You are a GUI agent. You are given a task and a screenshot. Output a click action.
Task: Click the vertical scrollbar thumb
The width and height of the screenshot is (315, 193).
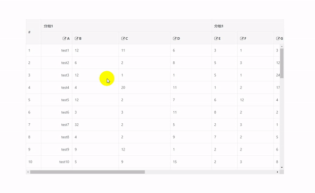pos(281,63)
